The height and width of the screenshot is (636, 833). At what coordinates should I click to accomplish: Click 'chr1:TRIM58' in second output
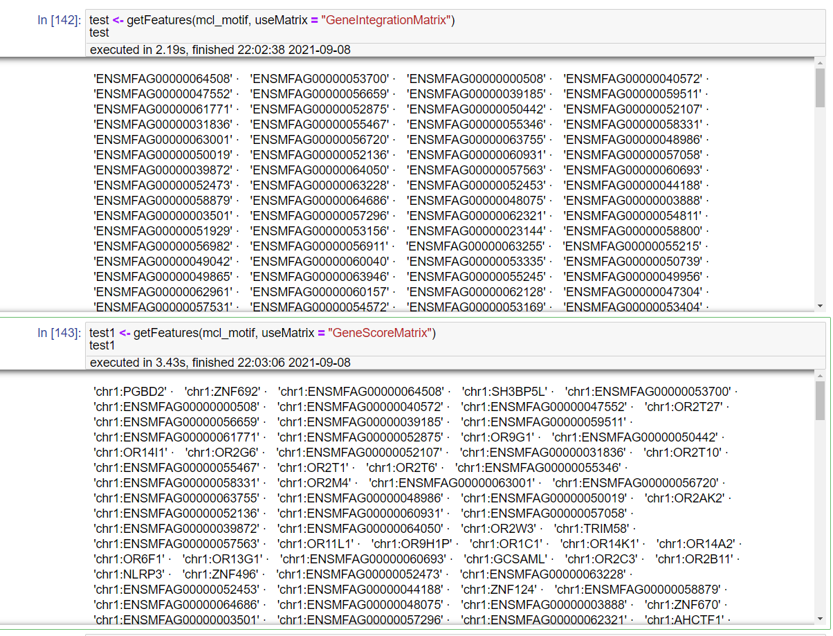(590, 529)
